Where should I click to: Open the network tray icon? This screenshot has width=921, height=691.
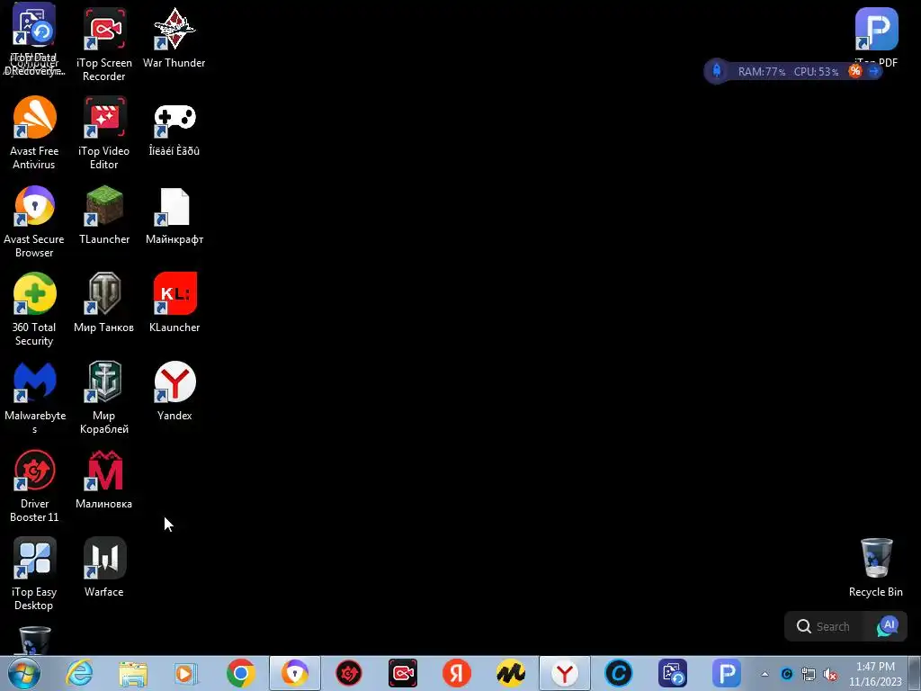coord(809,674)
